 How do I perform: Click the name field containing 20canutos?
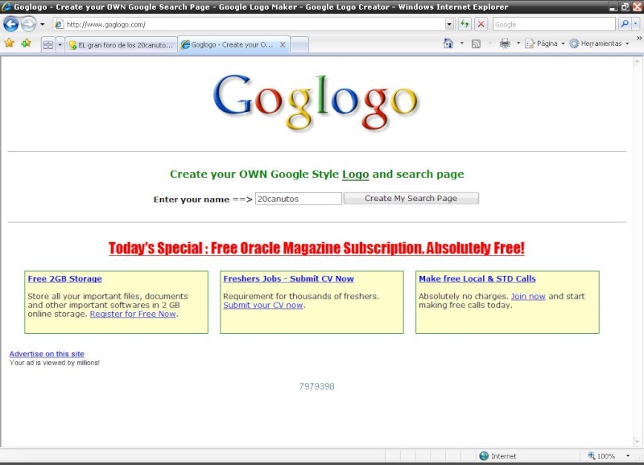[x=298, y=199]
